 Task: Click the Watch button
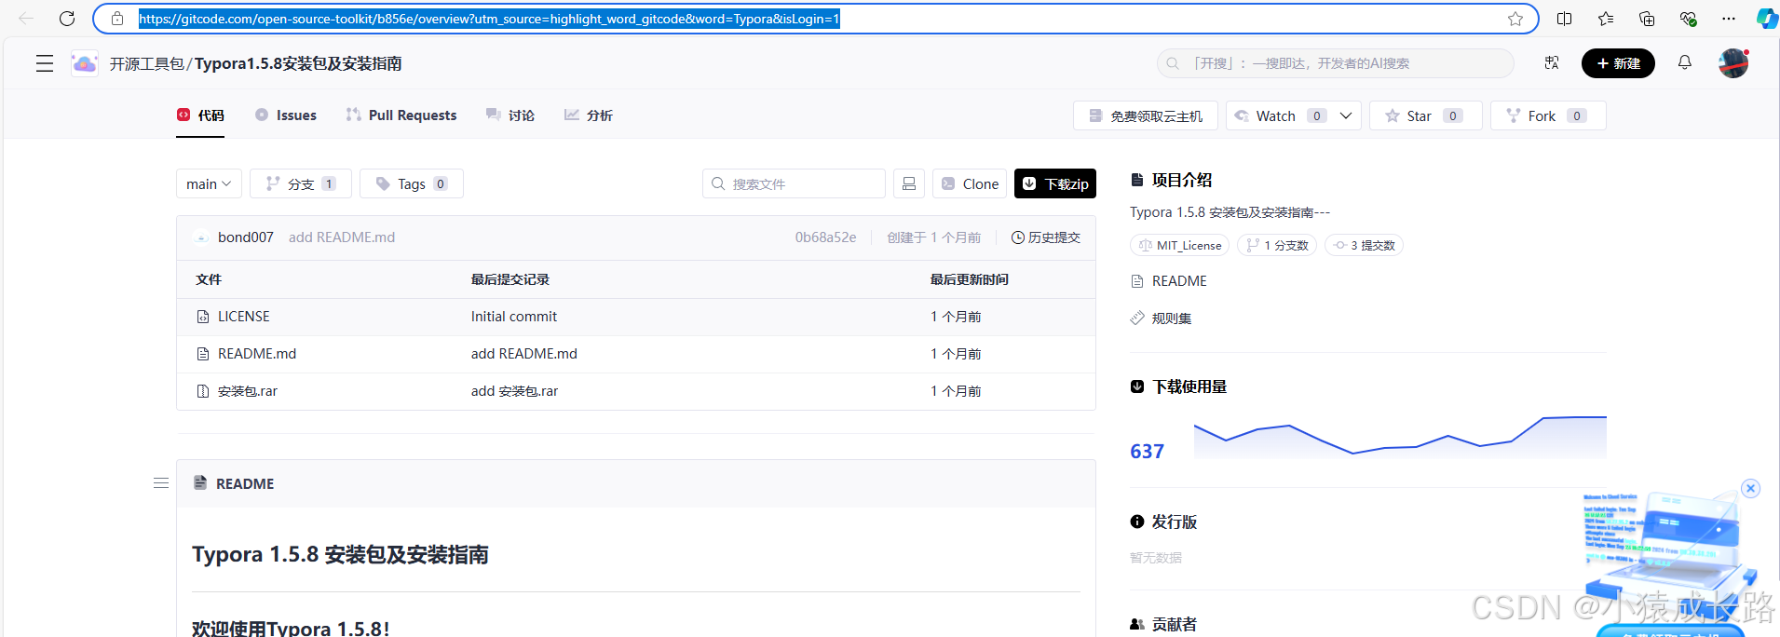(1281, 115)
